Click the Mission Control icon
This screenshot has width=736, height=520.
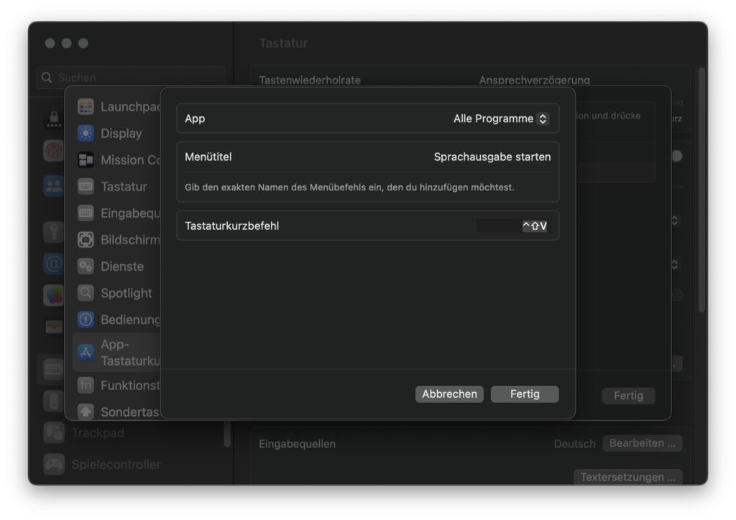point(86,159)
